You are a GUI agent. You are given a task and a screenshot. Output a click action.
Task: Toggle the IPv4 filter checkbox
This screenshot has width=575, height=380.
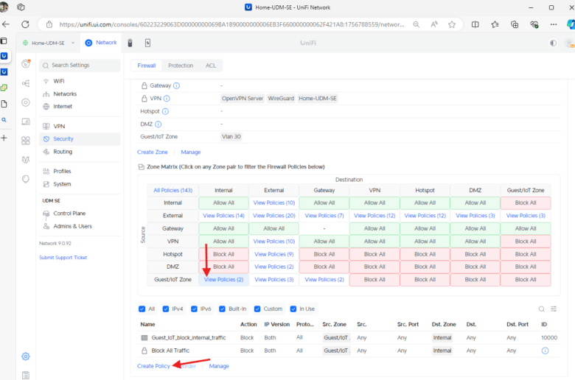point(166,309)
